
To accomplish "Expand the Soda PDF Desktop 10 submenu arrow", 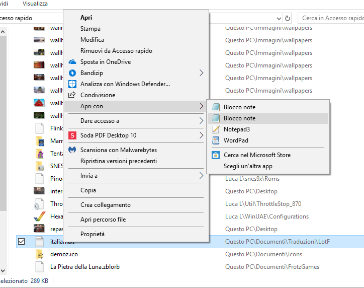I will 201,135.
